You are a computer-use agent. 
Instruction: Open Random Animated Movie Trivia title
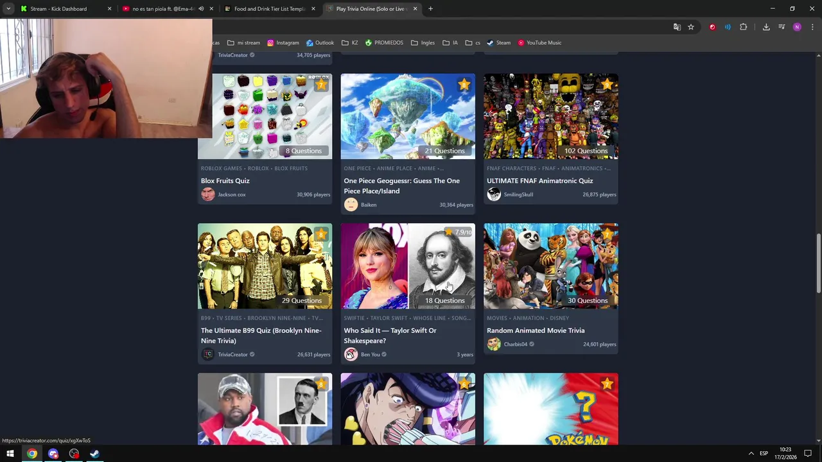coord(536,330)
